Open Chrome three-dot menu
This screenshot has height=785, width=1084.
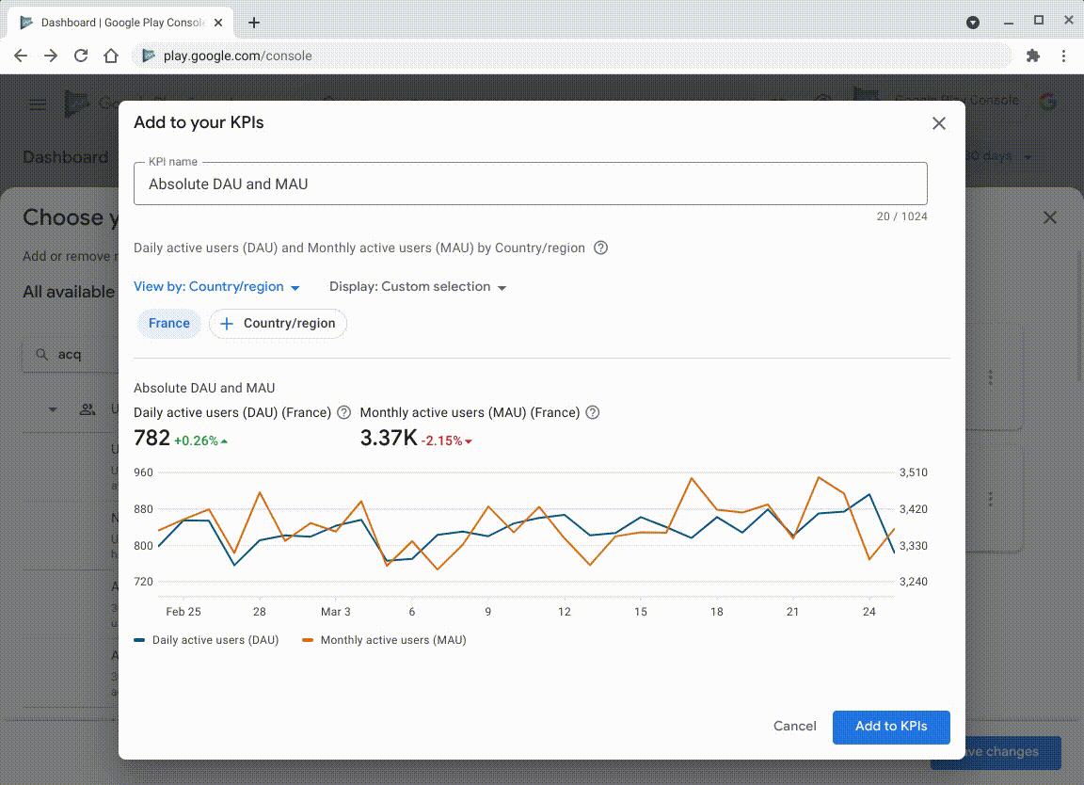coord(1063,56)
